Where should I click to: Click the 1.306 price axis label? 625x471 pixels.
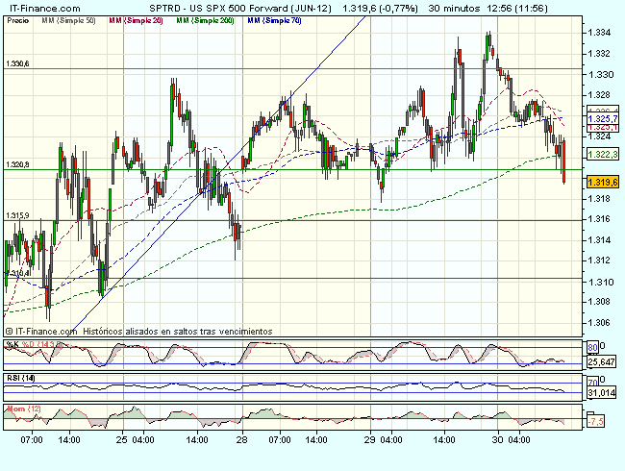tap(599, 322)
